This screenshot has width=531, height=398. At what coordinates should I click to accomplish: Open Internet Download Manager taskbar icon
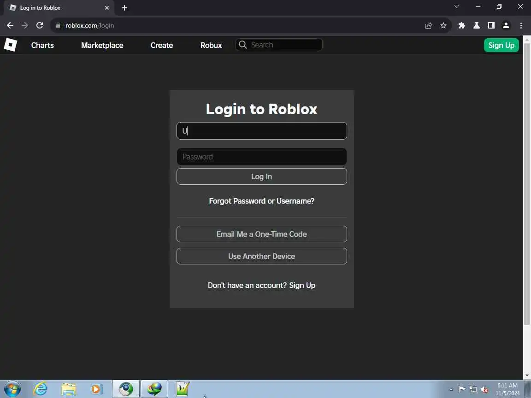154,389
